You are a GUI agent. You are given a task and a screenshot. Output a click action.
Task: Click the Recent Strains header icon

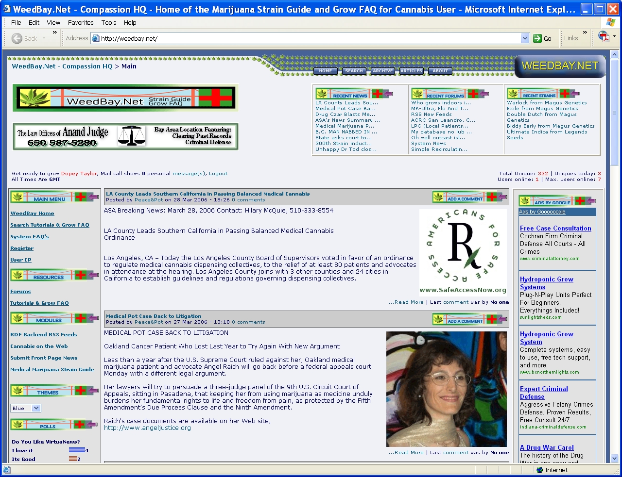(x=543, y=94)
